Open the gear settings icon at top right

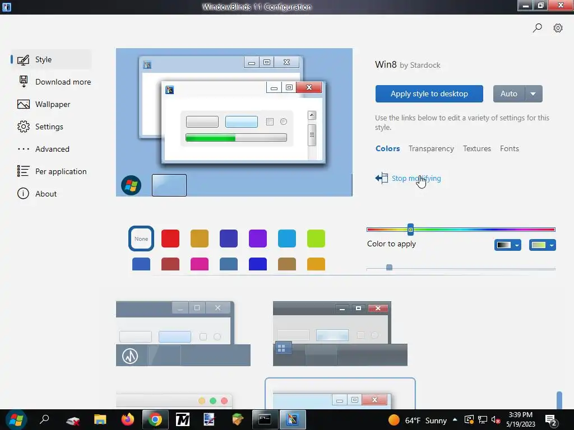point(558,28)
